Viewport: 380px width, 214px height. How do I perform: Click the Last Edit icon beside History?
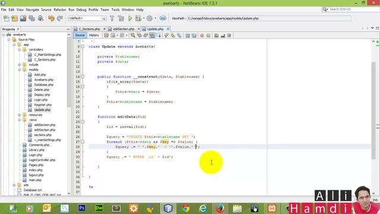[x=106, y=36]
